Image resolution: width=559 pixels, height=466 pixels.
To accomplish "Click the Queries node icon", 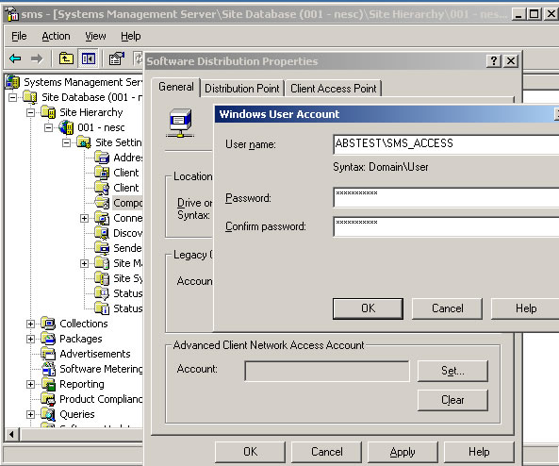I will click(48, 414).
